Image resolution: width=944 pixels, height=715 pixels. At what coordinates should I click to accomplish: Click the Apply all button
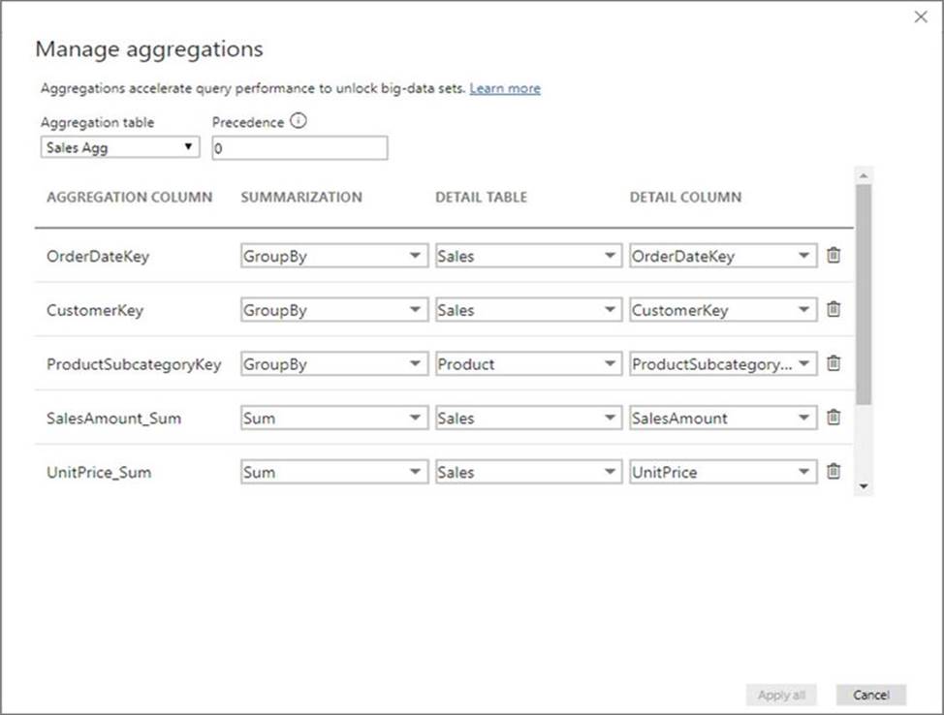coord(781,695)
